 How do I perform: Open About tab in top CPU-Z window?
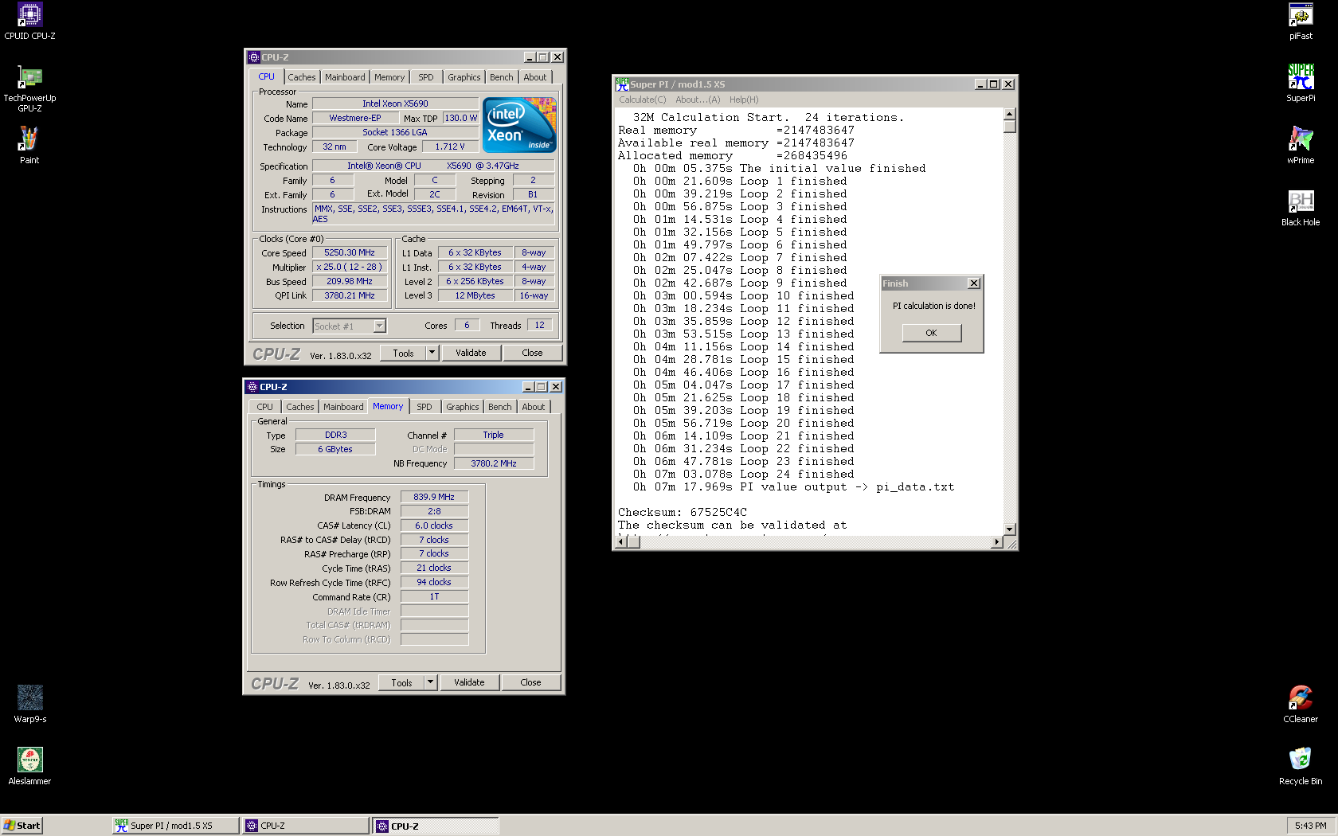(x=535, y=77)
